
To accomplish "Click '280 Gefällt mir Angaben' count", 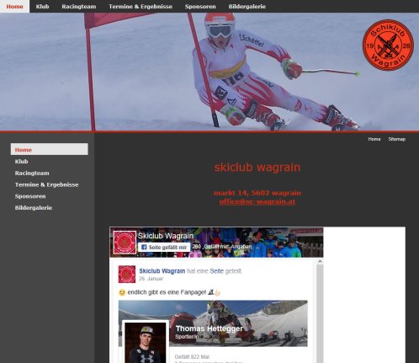I will point(222,247).
